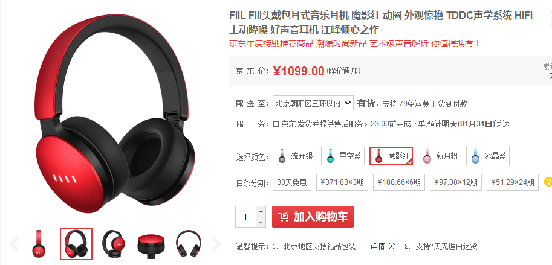Select the 星空蓝 blue color option
The width and height of the screenshot is (552, 265).
tap(343, 156)
